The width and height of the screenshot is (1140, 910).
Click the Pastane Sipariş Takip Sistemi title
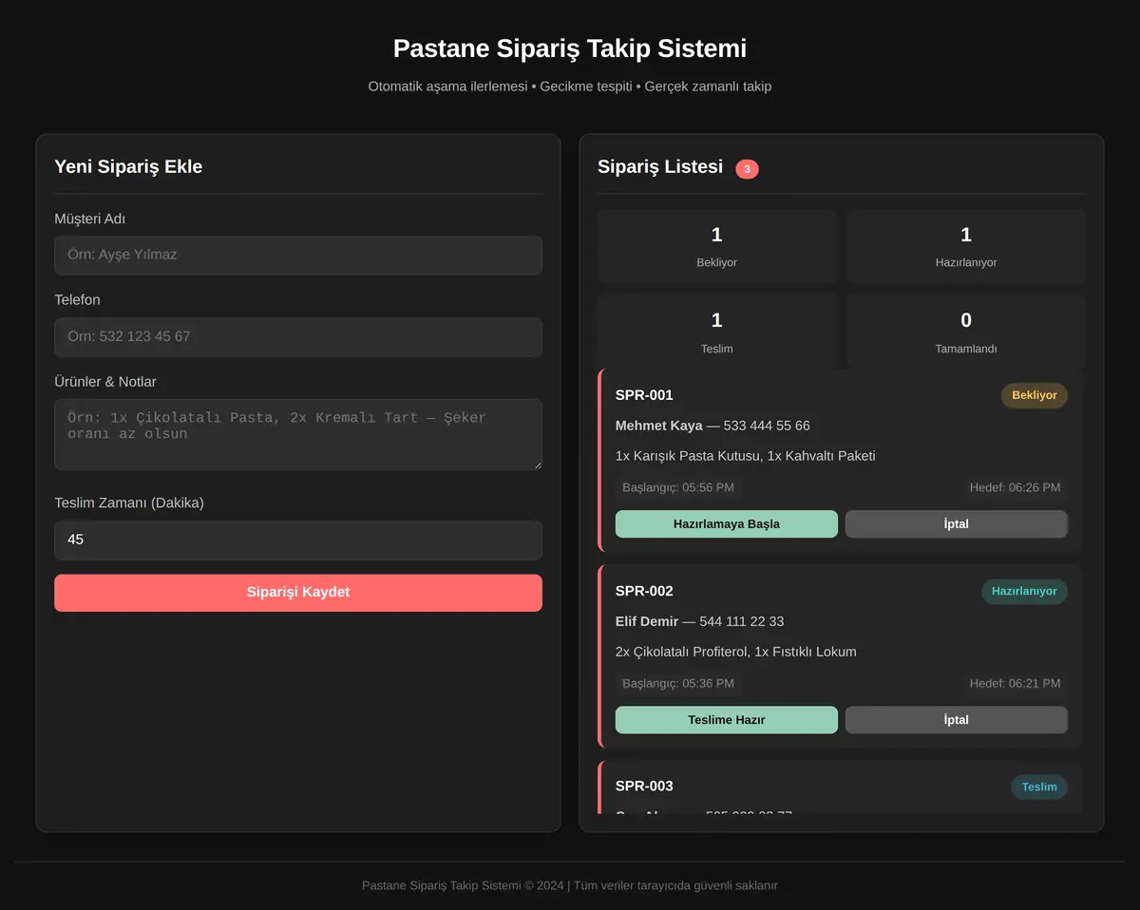[570, 48]
